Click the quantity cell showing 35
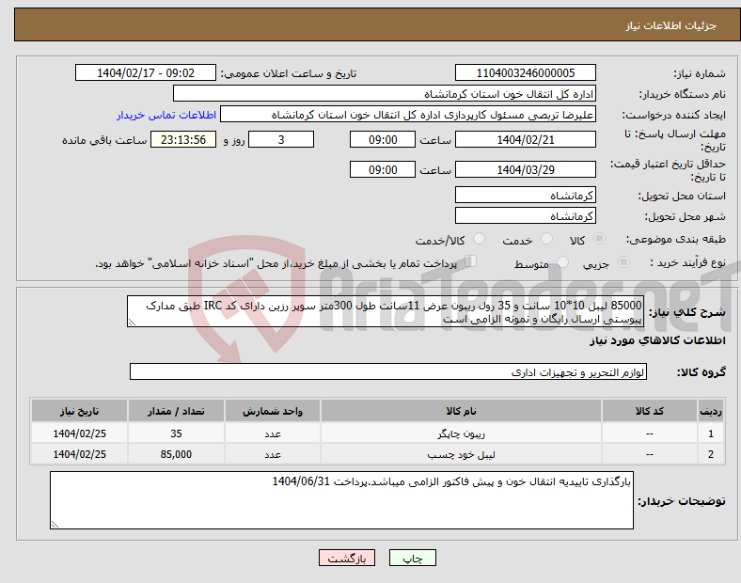741x583 pixels. 176,433
